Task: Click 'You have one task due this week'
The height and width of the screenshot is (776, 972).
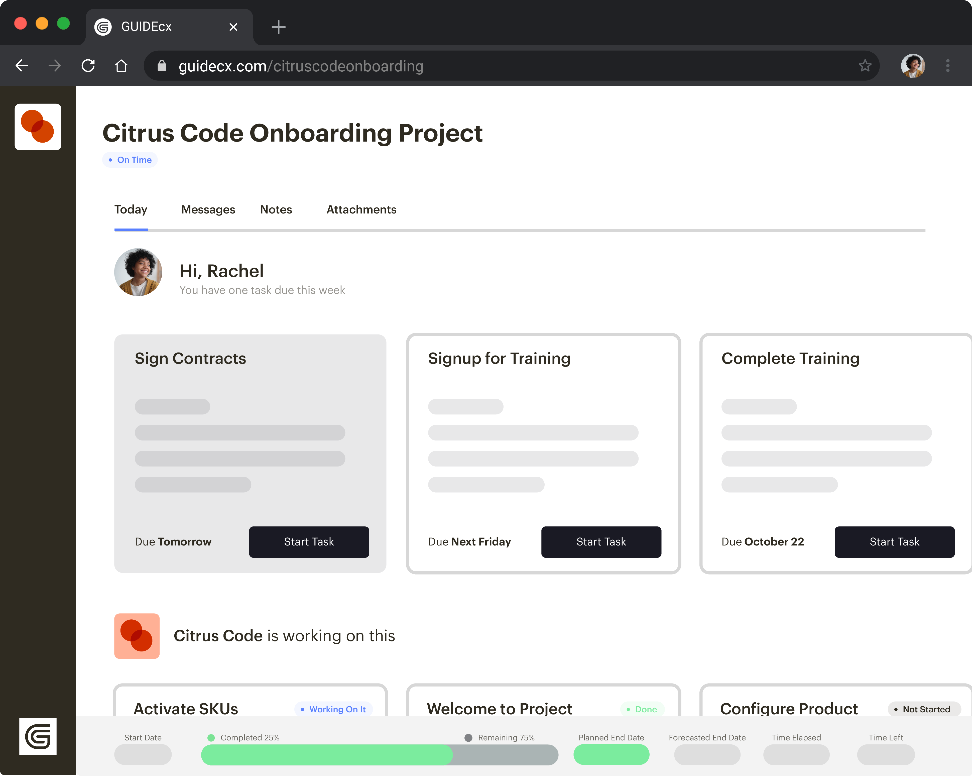Action: click(262, 290)
